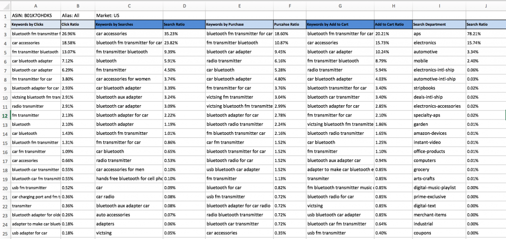Select column H header
The height and width of the screenshot is (239, 506).
(x=393, y=6)
